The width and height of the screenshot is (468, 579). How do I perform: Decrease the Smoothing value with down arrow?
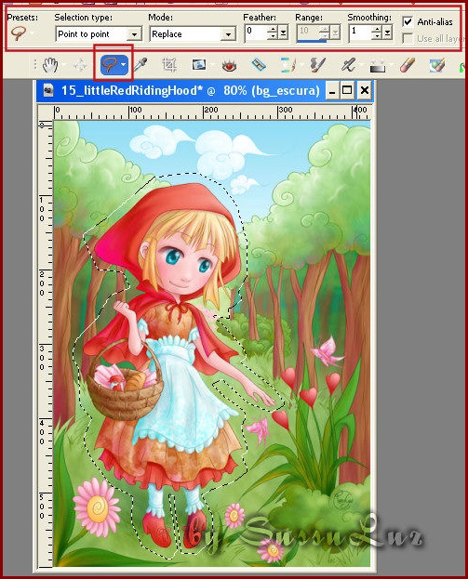pos(377,36)
